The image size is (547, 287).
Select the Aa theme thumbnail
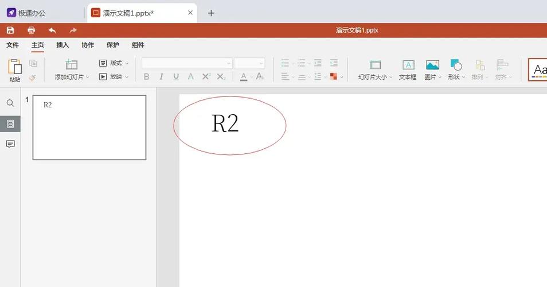[x=538, y=70]
